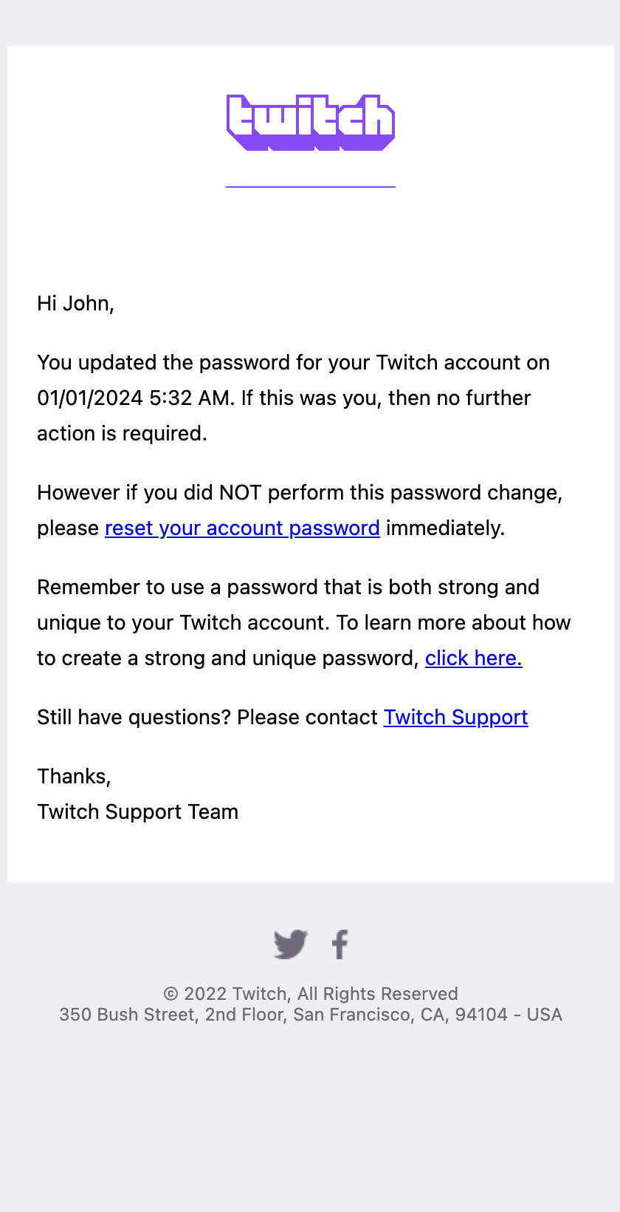
Task: Click the "Twitch Support Team" signature
Action: click(x=137, y=812)
